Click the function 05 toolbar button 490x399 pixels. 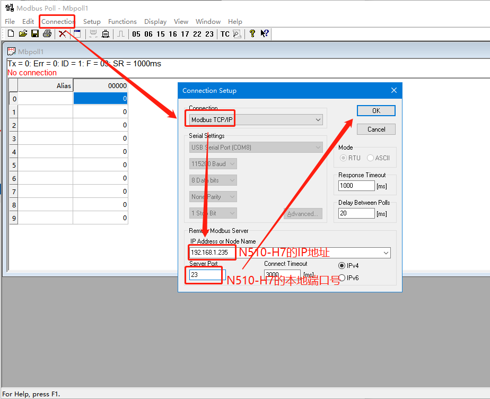(136, 34)
